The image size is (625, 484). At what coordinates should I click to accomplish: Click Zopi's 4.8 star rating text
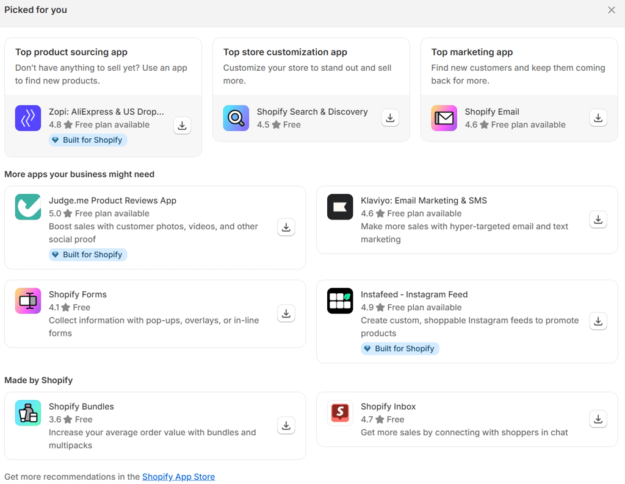click(99, 125)
